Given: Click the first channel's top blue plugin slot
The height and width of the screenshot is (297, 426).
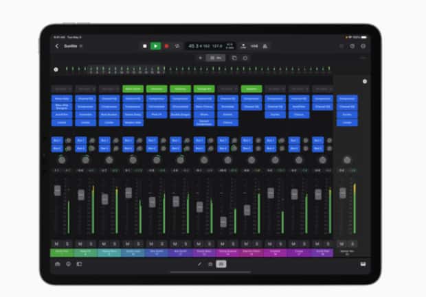Looking at the screenshot, I should (x=62, y=99).
